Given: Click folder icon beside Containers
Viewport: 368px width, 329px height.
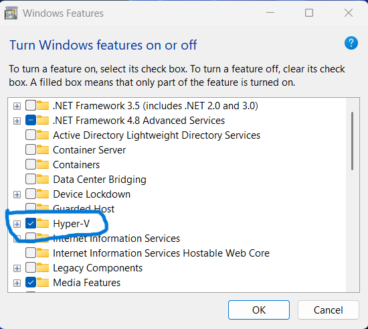Looking at the screenshot, I should [43, 164].
